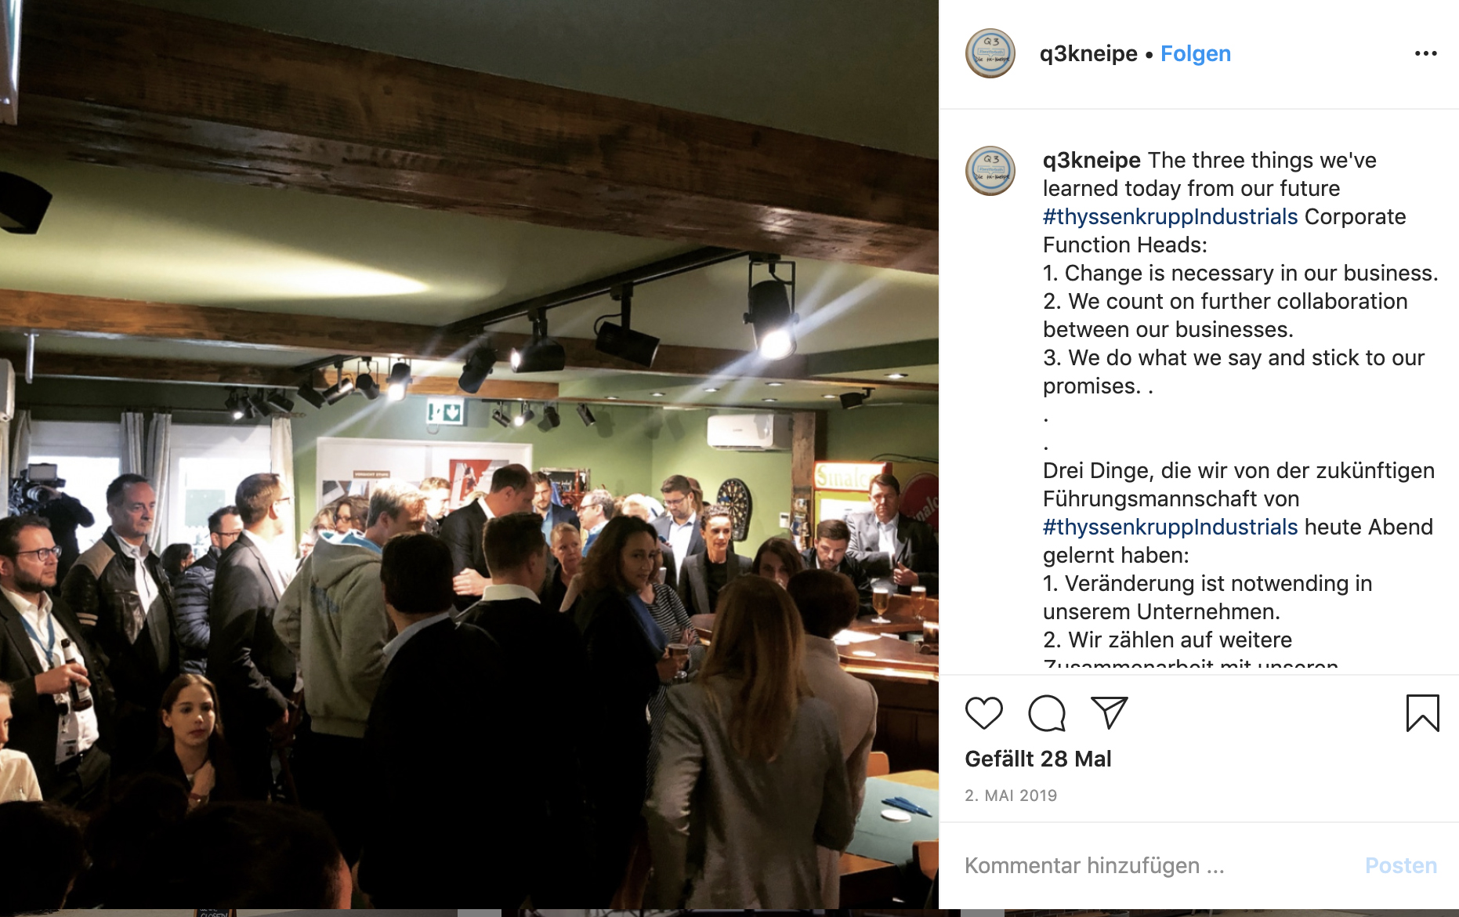Click q3kneipe avatar beside the caption
The image size is (1459, 917).
click(x=990, y=171)
